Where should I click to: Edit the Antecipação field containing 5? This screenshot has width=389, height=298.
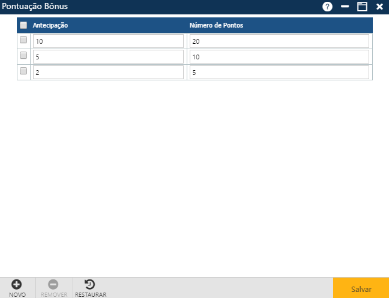click(x=108, y=57)
